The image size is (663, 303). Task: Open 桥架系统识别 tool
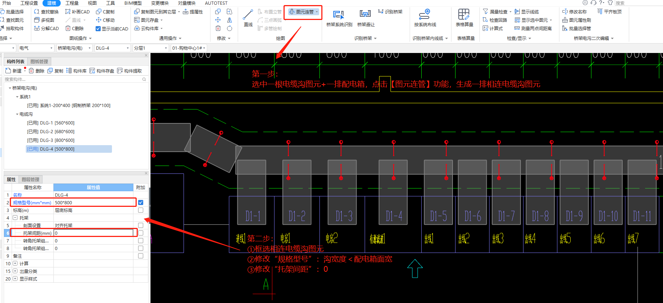pyautogui.click(x=339, y=18)
